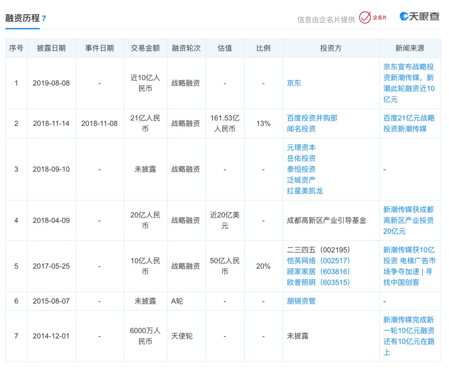
Task: Click the 信息由企名片提供 attribution text
Action: 326,20
